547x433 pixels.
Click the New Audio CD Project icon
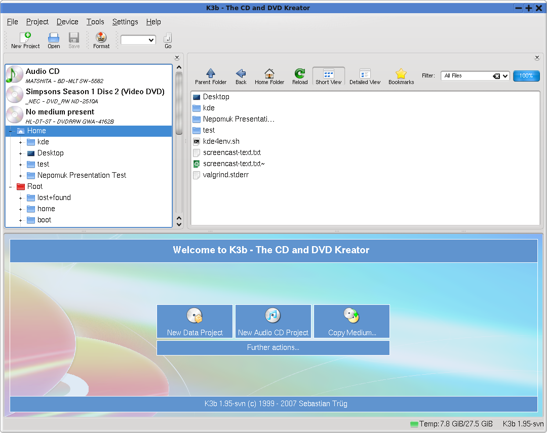click(x=273, y=316)
